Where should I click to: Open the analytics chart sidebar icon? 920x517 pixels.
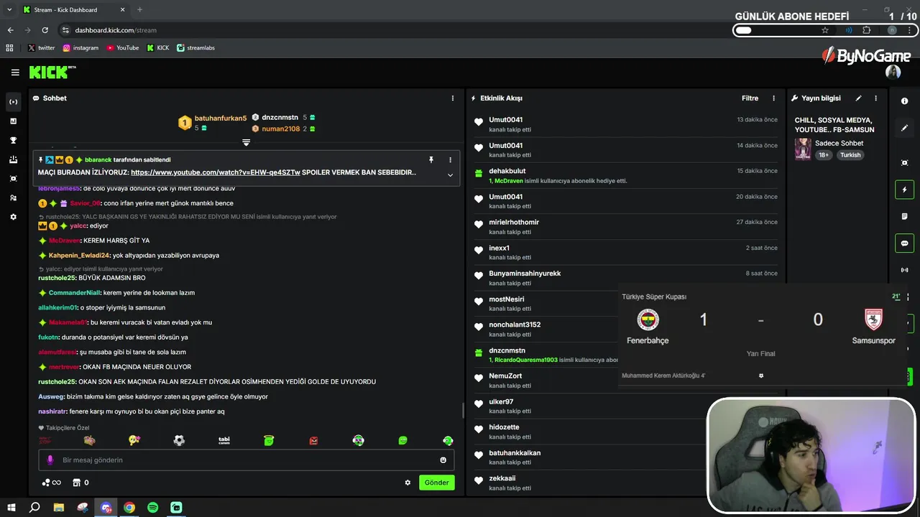[13, 121]
